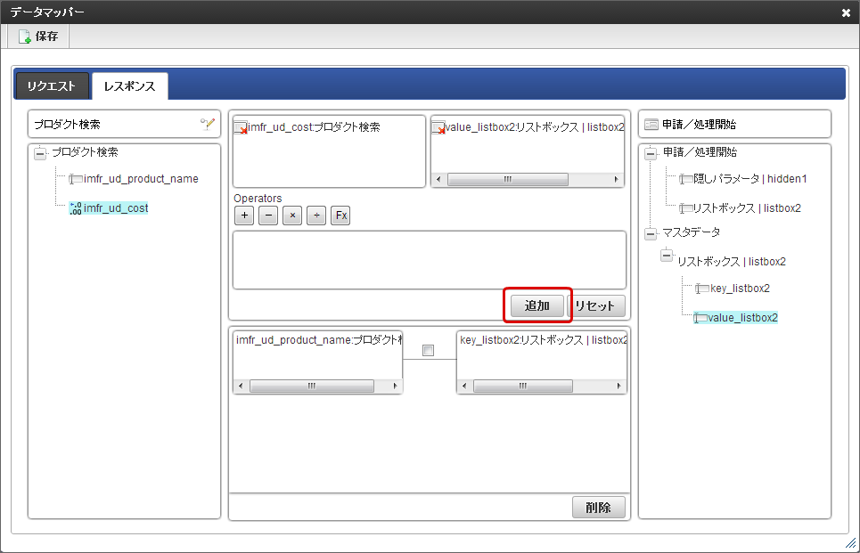Viewport: 860px width, 553px height.
Task: Click the save document icon in toolbar
Action: tap(24, 37)
